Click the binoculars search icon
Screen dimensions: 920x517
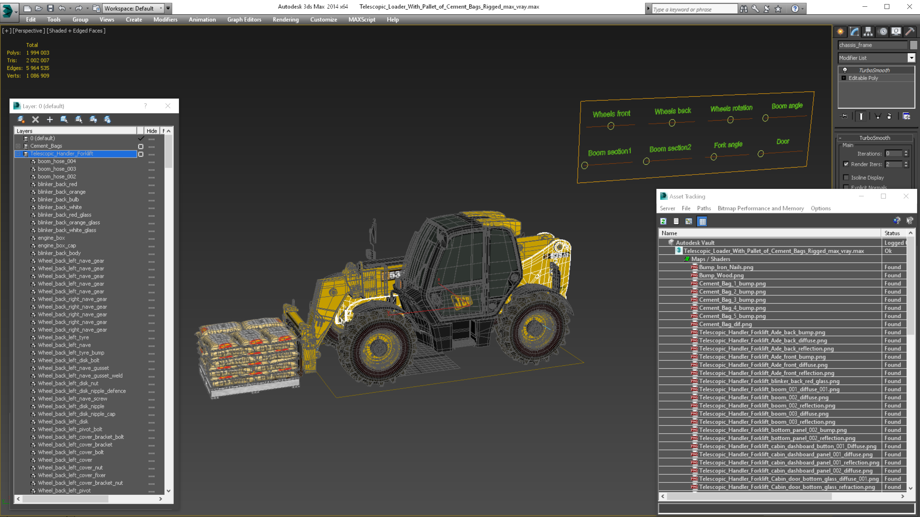(x=744, y=9)
